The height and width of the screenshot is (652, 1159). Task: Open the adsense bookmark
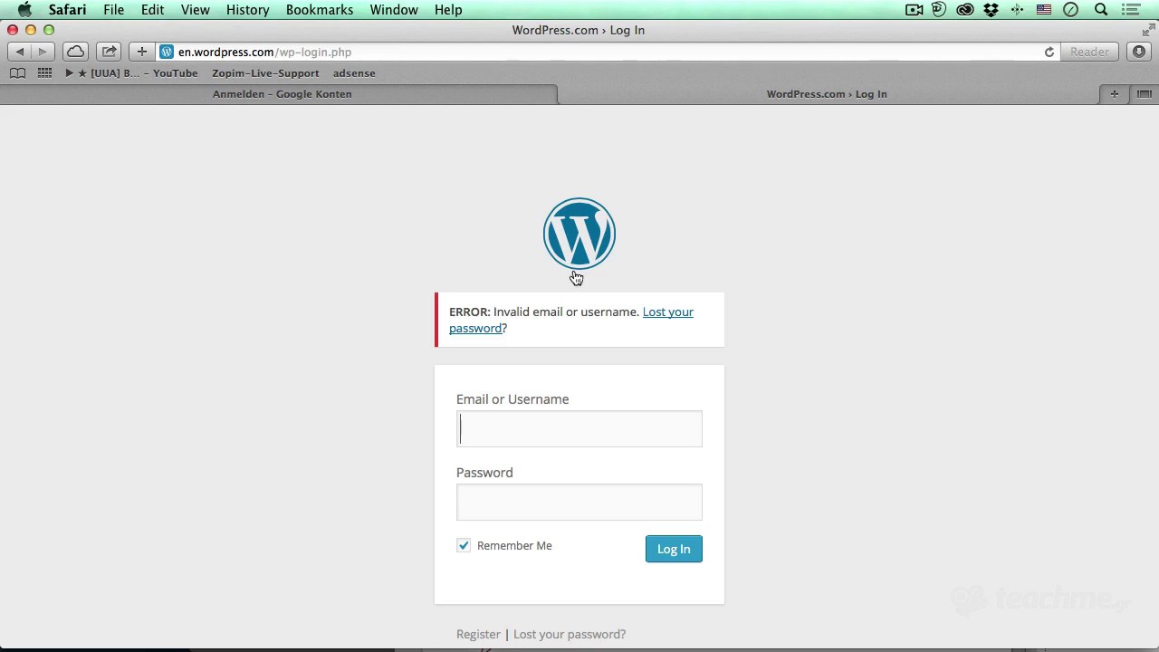pyautogui.click(x=354, y=73)
